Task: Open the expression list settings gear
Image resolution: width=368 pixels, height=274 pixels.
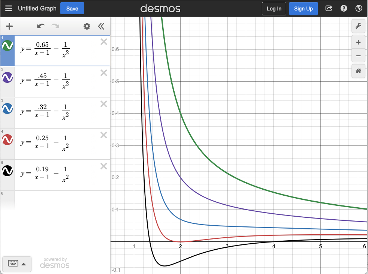Action: coord(87,26)
